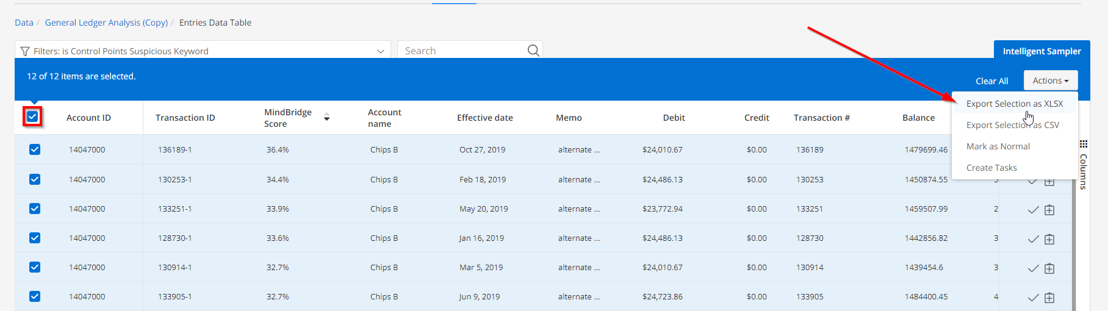1108x311 pixels.
Task: Click the filter funnel icon
Action: tap(25, 51)
